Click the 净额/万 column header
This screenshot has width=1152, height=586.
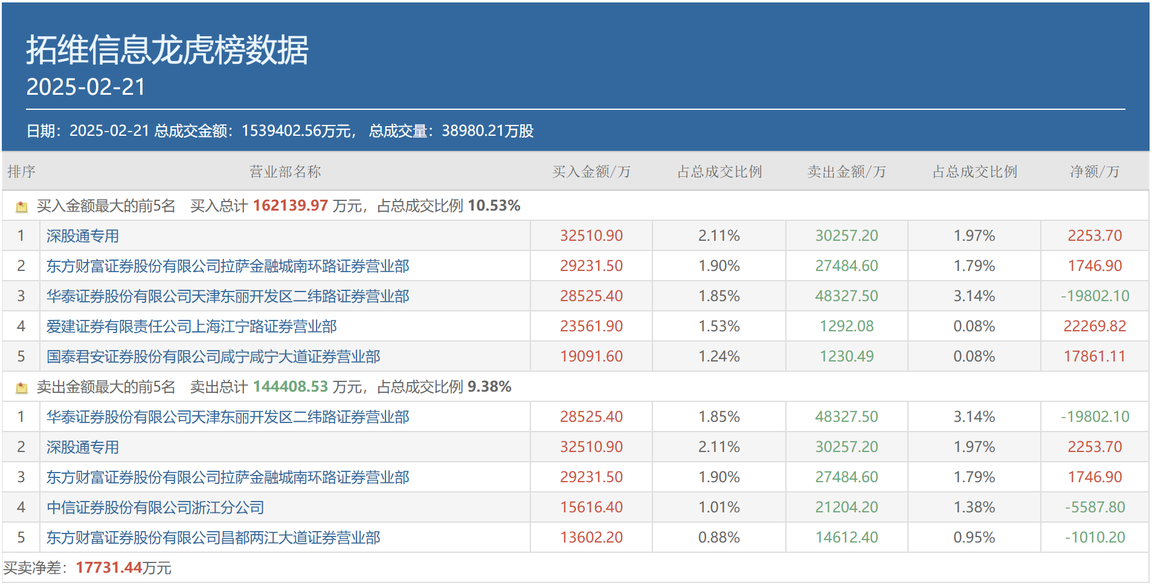(1094, 172)
